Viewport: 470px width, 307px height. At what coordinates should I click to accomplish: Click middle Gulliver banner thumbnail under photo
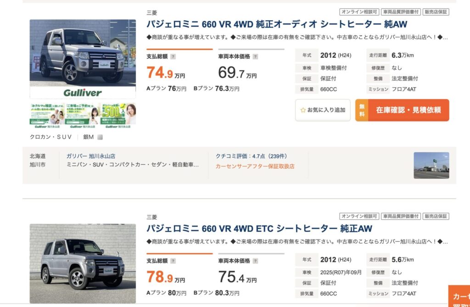pos(83,116)
